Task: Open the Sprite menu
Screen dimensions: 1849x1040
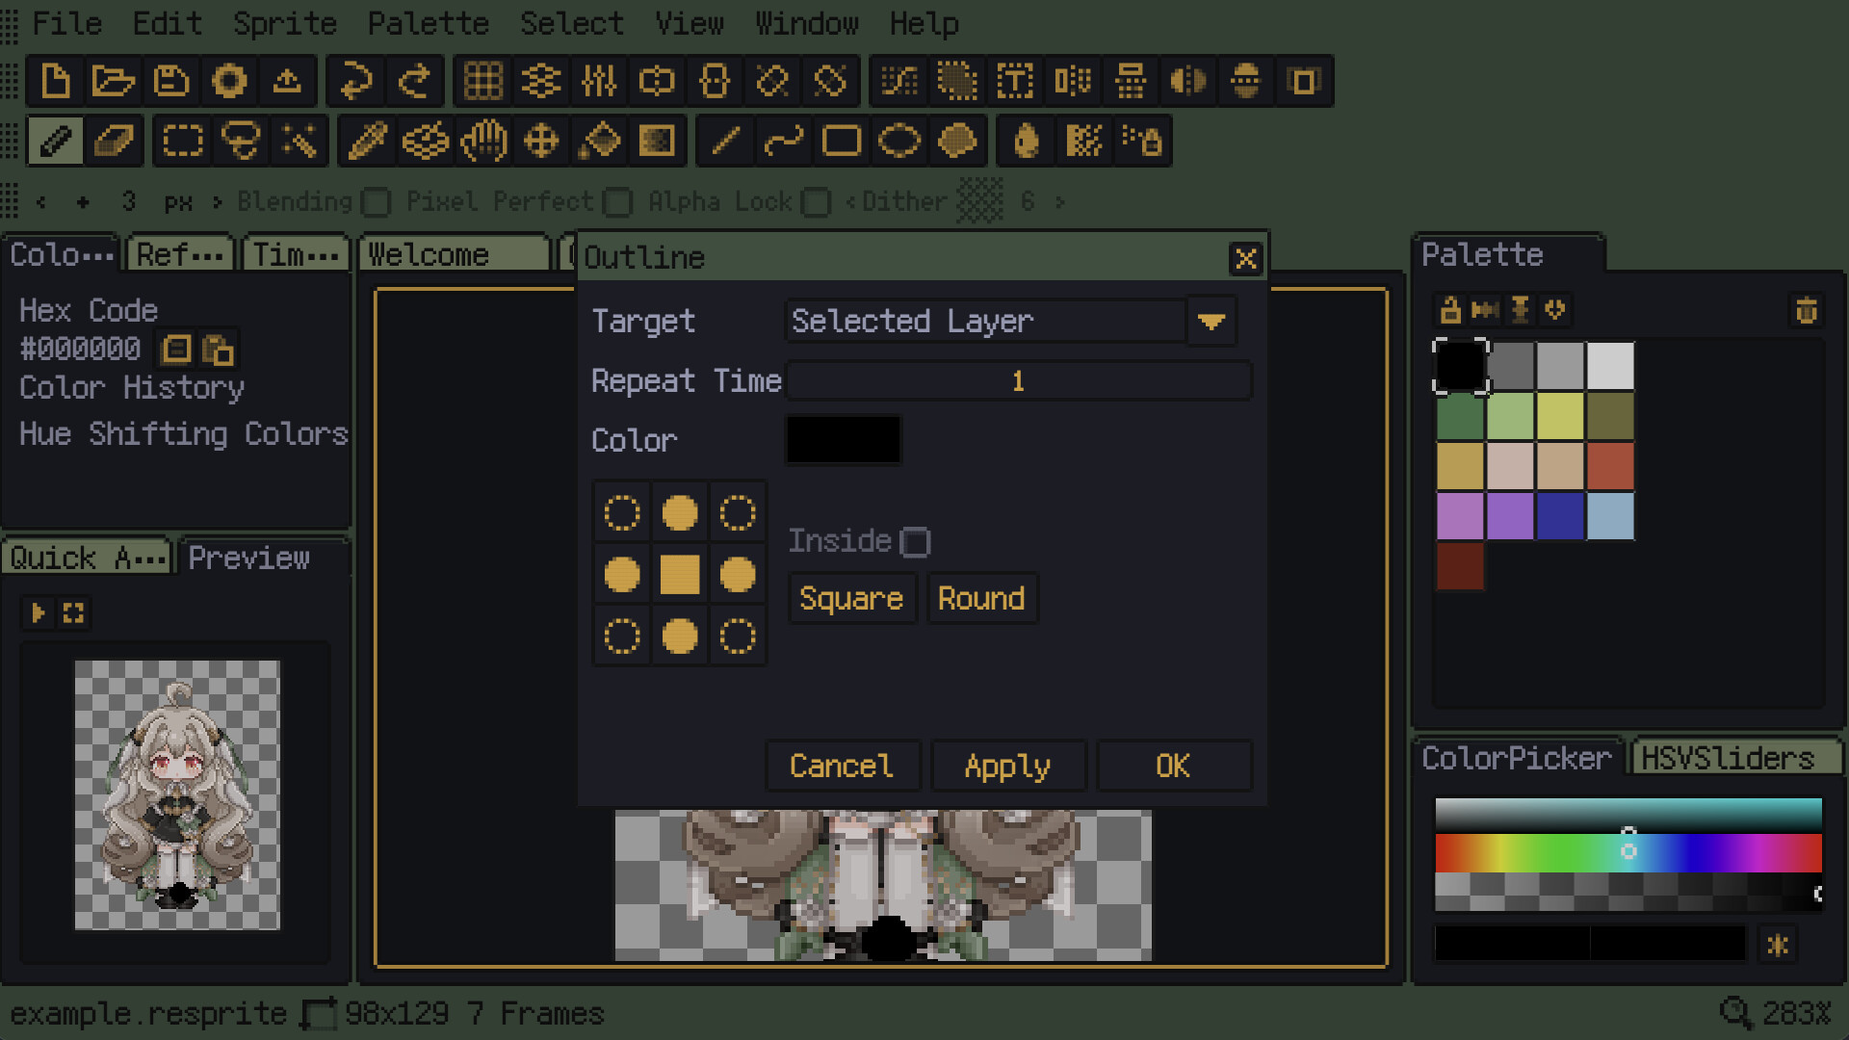Action: pyautogui.click(x=285, y=23)
